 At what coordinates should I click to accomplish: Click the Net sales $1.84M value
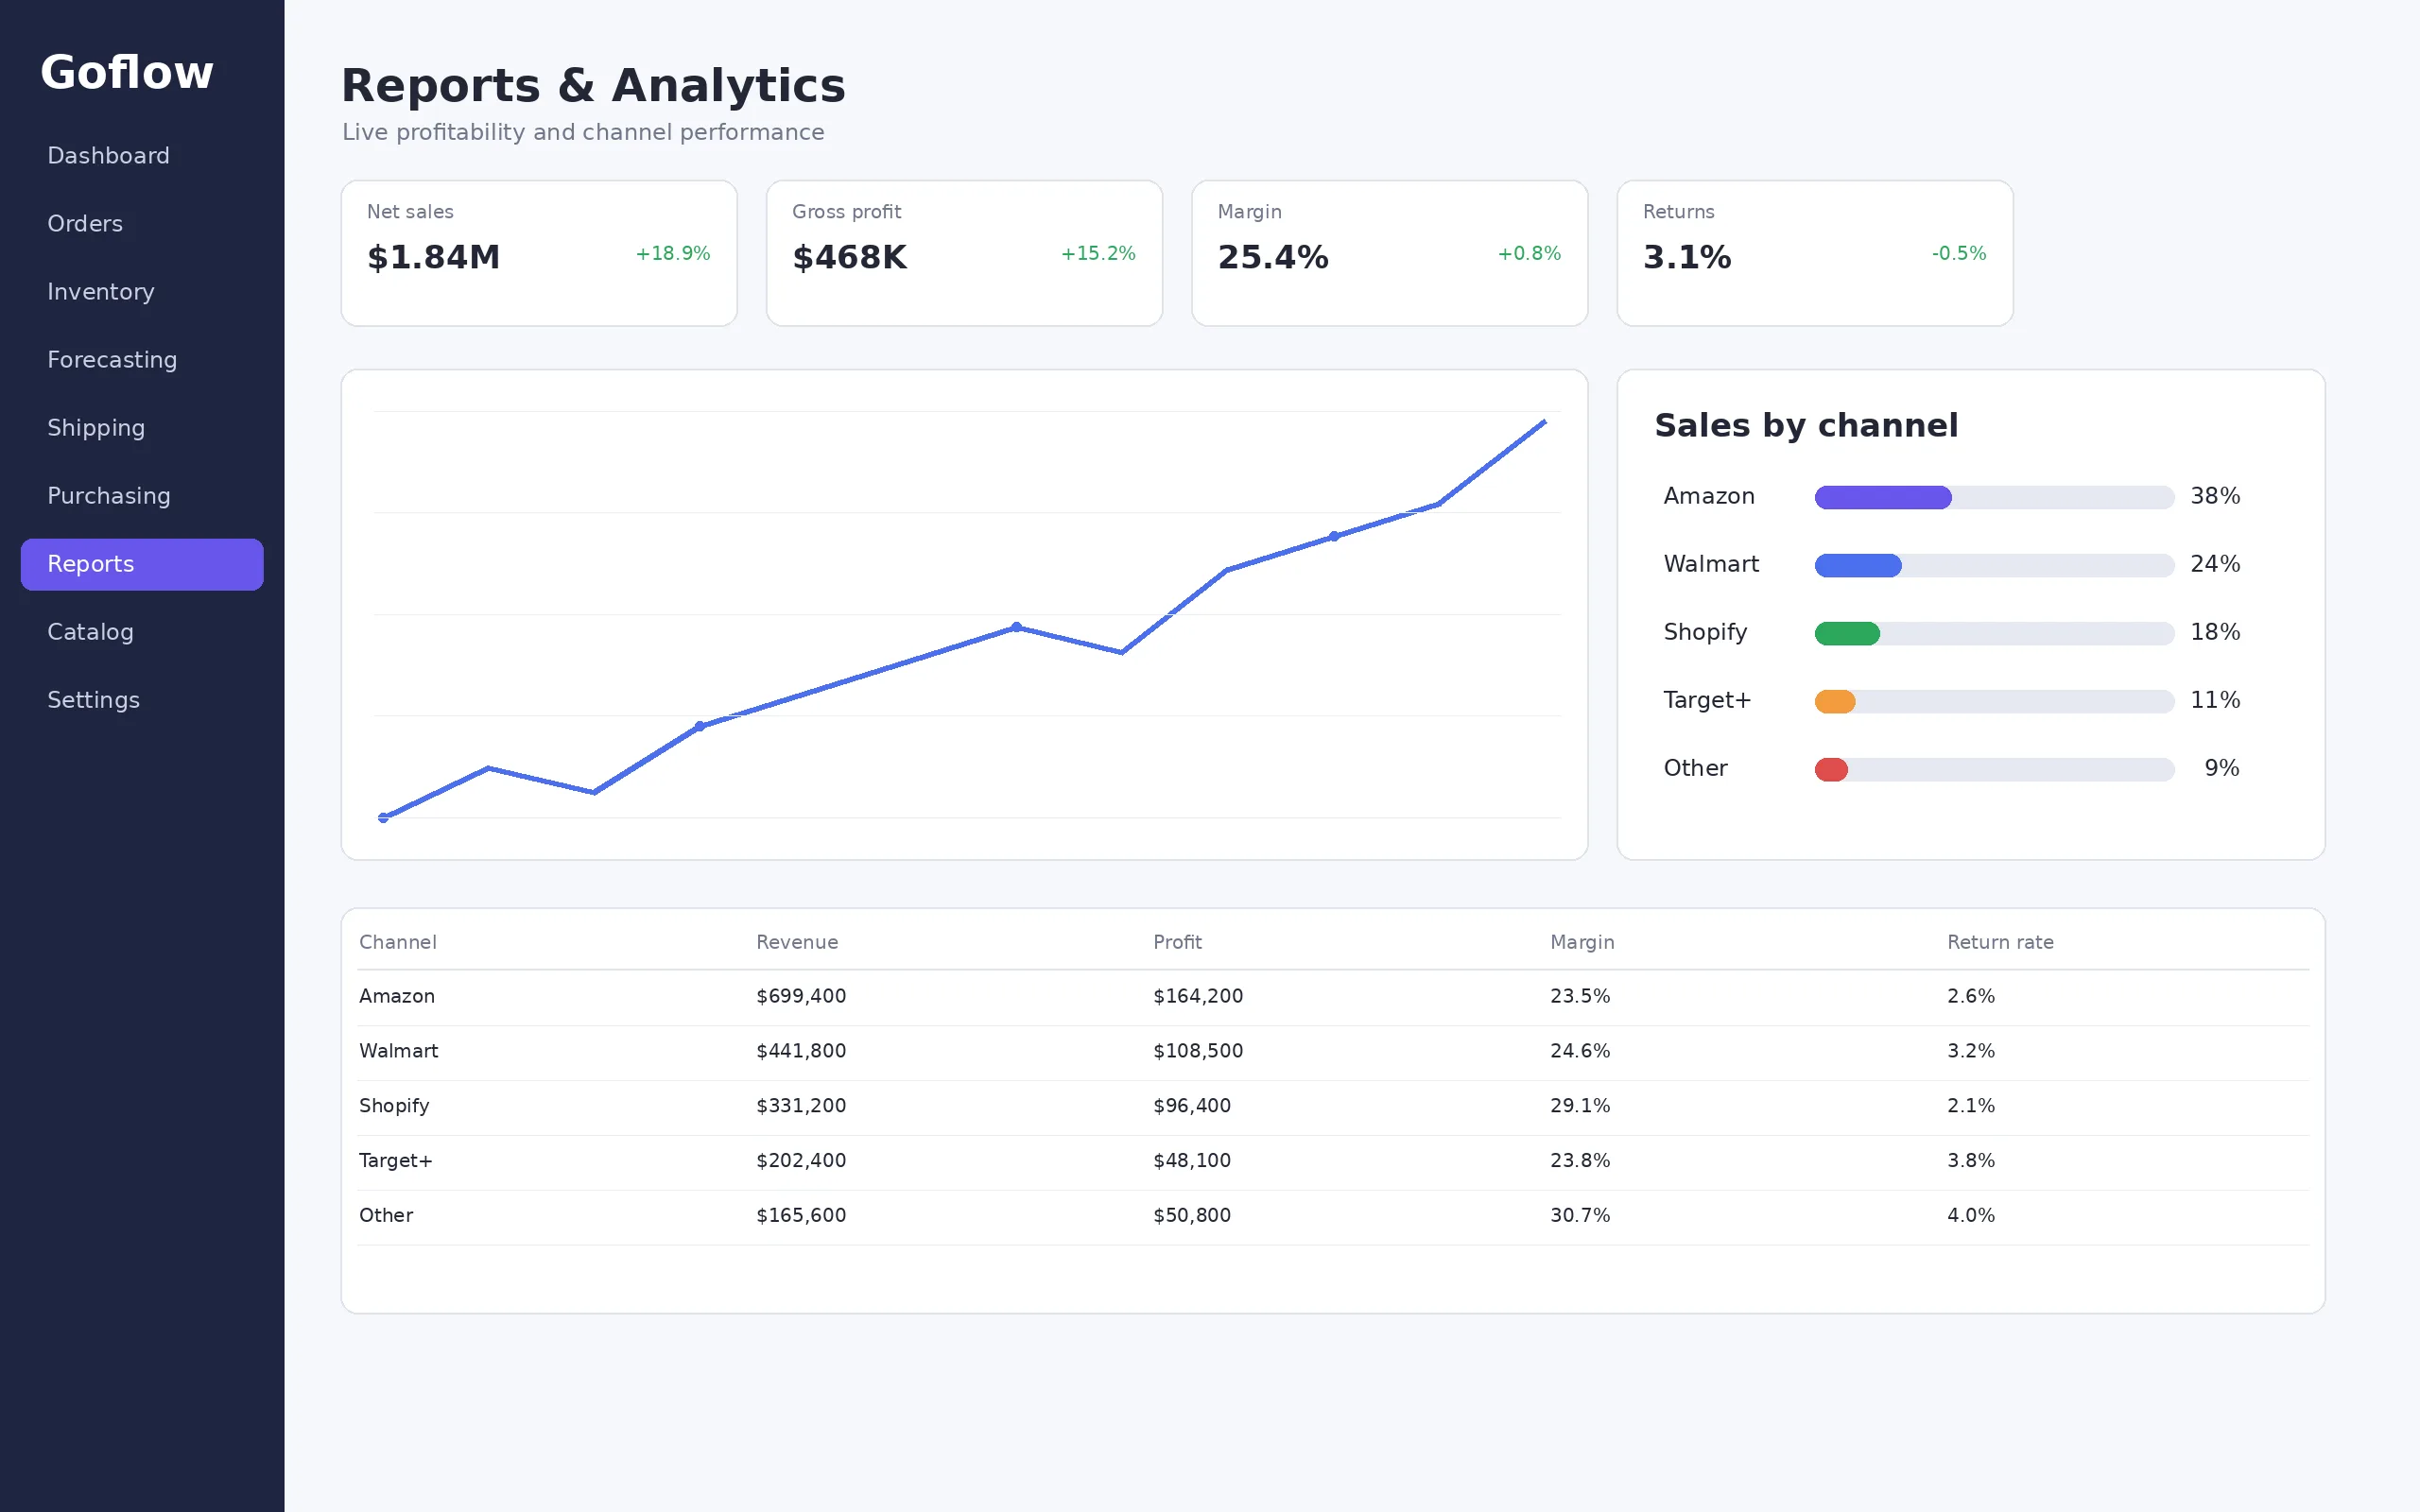point(433,257)
